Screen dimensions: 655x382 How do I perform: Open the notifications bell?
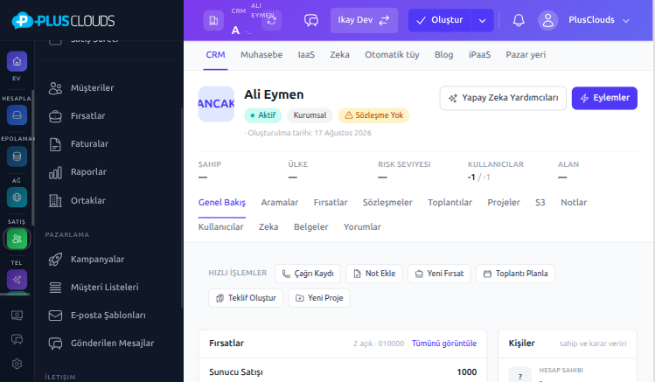pos(519,20)
